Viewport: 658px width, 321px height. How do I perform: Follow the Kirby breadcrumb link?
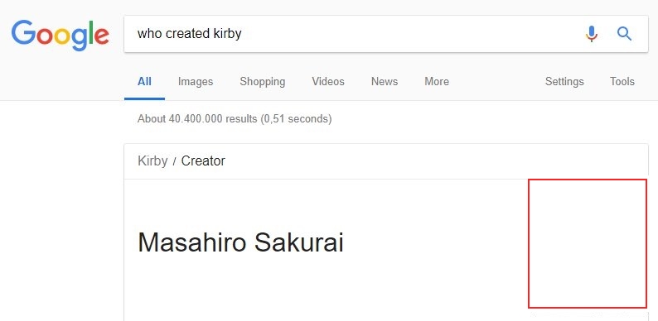(152, 161)
